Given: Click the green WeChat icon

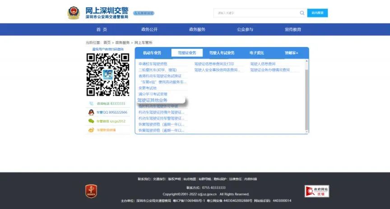Looking at the screenshot, I should tap(91, 121).
